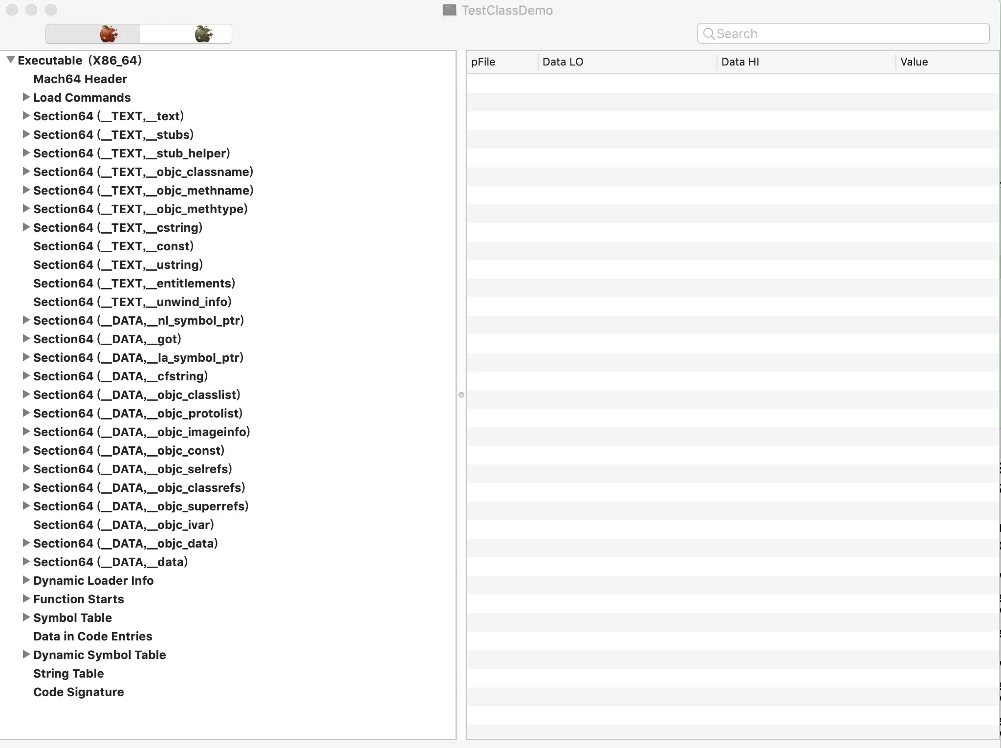This screenshot has height=748, width=1001.
Task: Expand the Load Commands tree node
Action: tap(26, 97)
